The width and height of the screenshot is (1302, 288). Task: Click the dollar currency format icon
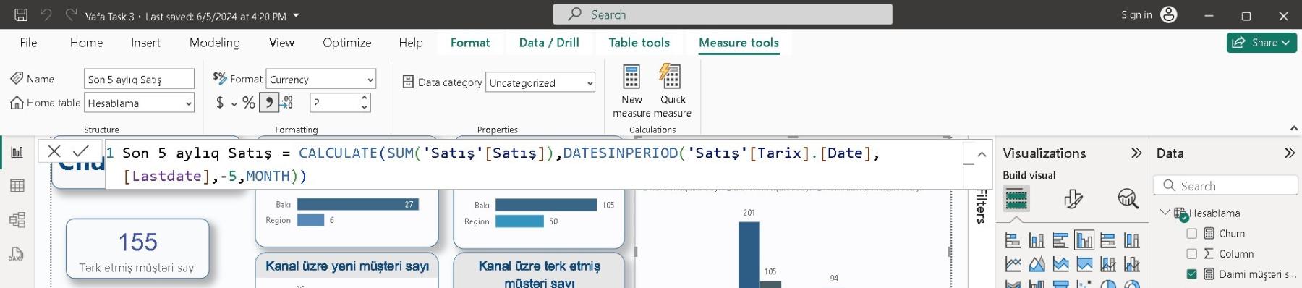(220, 103)
